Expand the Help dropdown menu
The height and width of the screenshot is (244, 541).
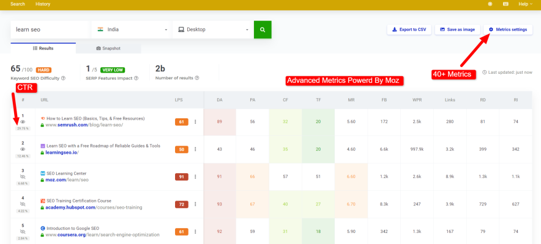[x=525, y=4]
